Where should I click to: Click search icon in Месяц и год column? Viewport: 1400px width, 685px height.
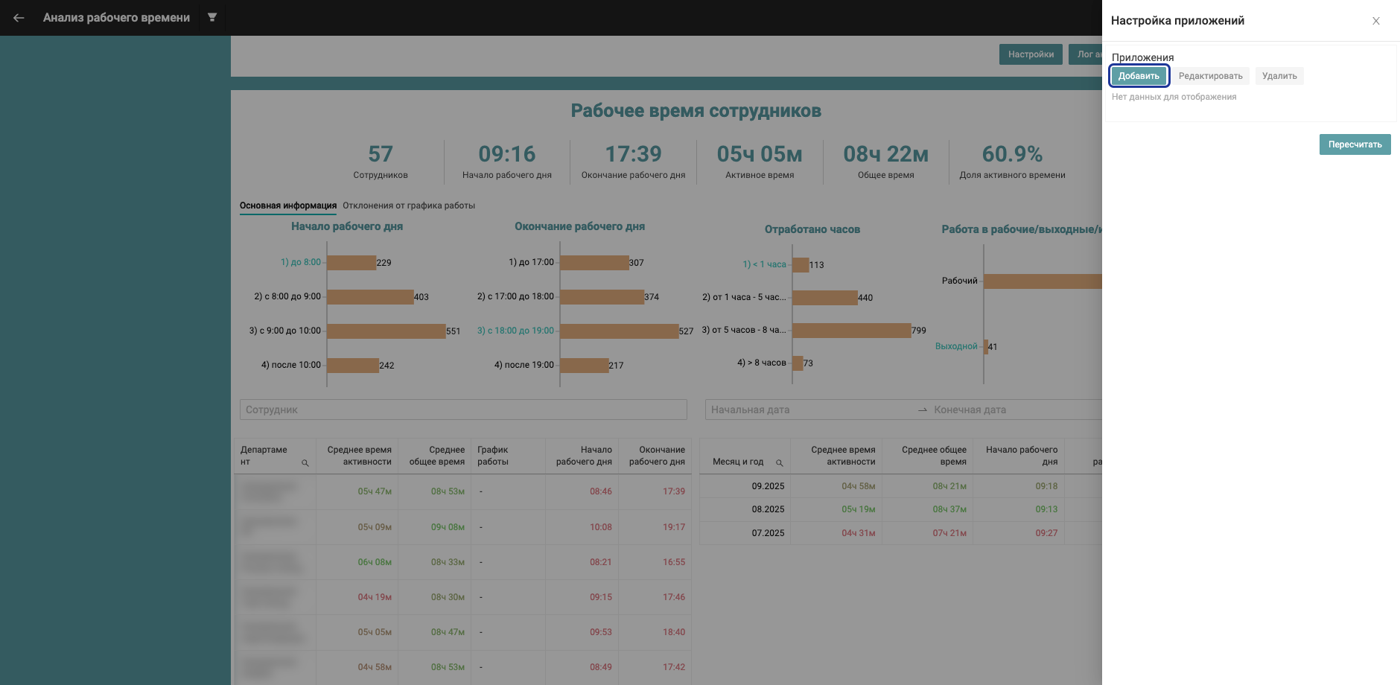tap(779, 463)
